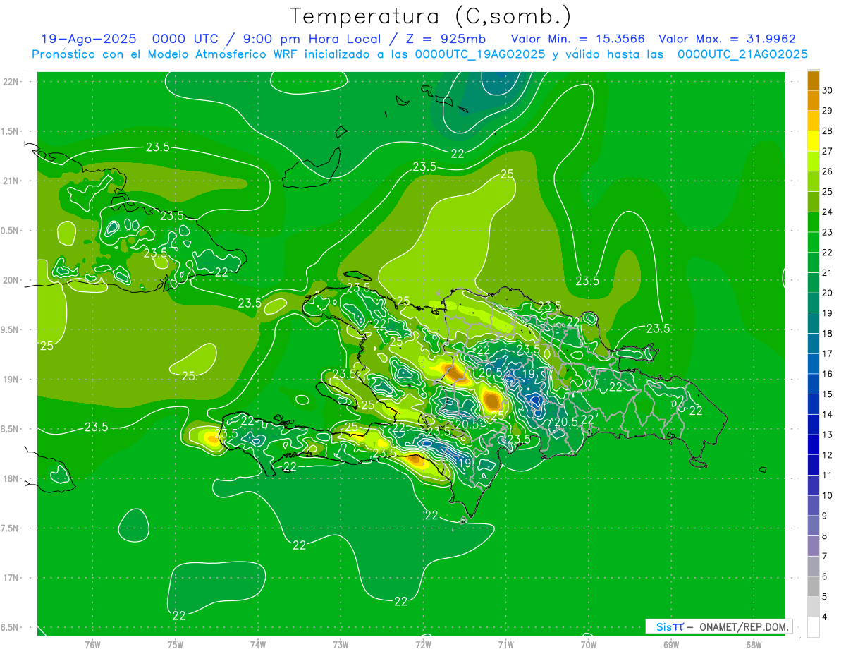Click the '19N' latitude axis label

coord(11,380)
